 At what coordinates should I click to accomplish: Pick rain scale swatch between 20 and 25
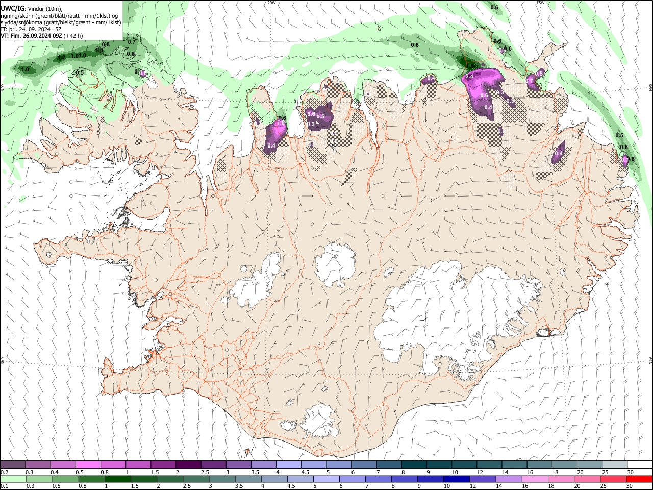586,479
